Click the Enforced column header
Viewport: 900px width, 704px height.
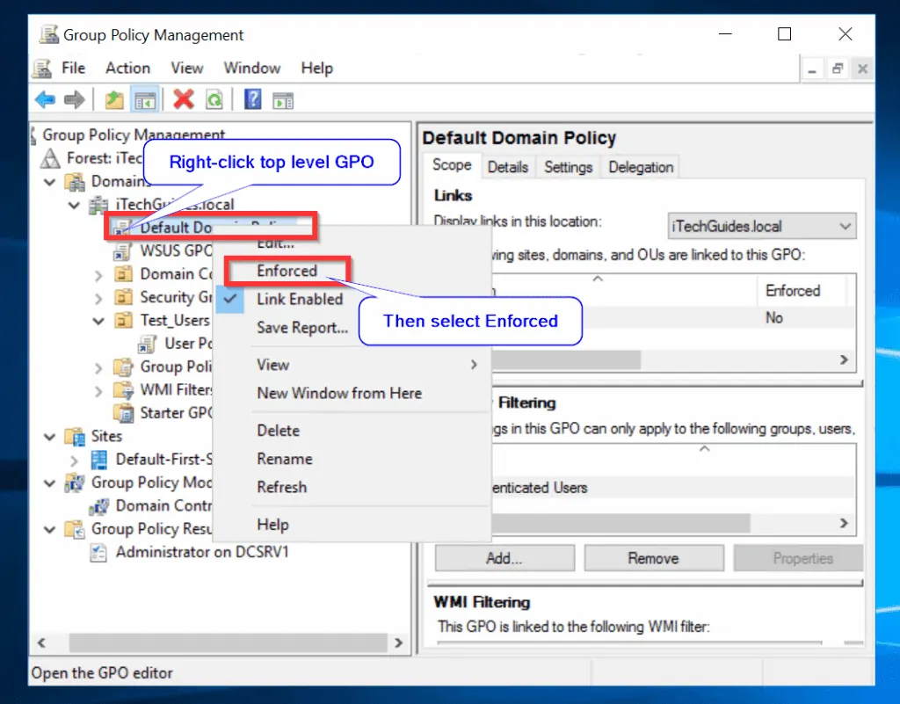[802, 291]
